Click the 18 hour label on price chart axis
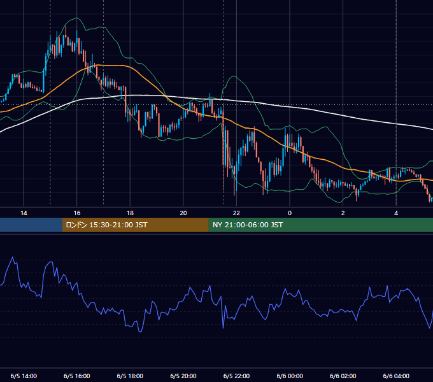This screenshot has height=382, width=433. pyautogui.click(x=130, y=213)
